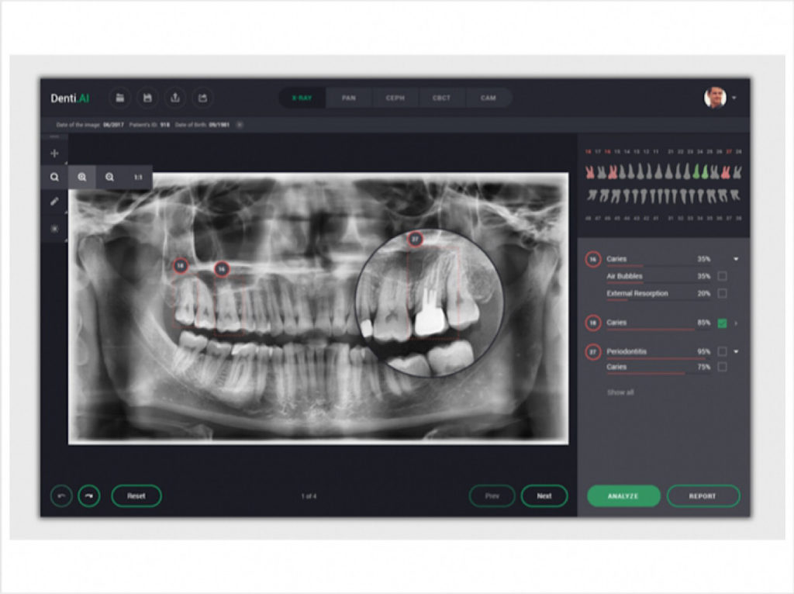Screen dimensions: 794x594
Task: Click the Show all link
Action: click(x=620, y=392)
